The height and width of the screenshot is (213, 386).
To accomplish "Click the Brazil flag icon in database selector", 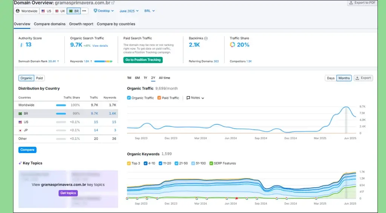I will pos(71,11).
